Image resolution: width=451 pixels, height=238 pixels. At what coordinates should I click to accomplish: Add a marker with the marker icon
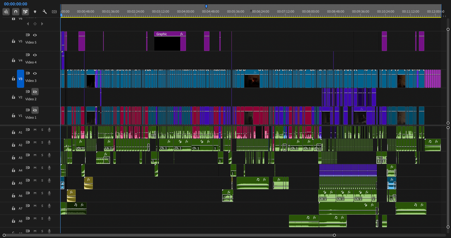click(x=35, y=12)
